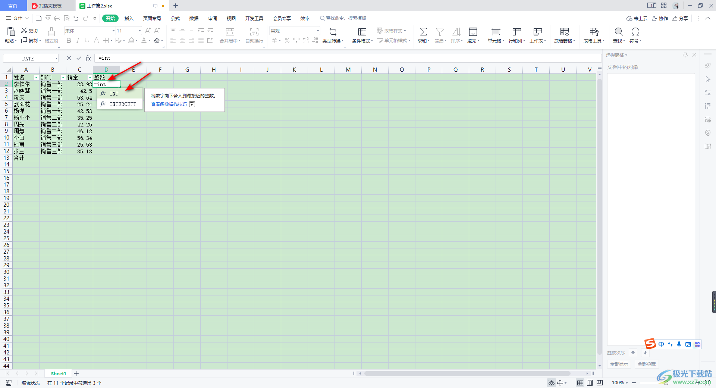Expand the quick access toolbar customize arrow
This screenshot has width=716, height=388.
tap(95, 18)
